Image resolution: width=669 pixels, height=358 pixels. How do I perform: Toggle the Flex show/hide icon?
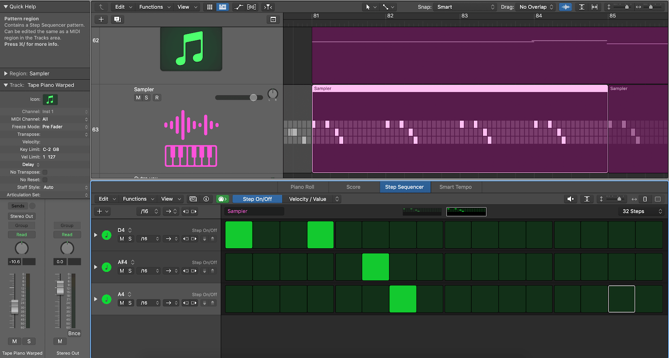pos(252,7)
